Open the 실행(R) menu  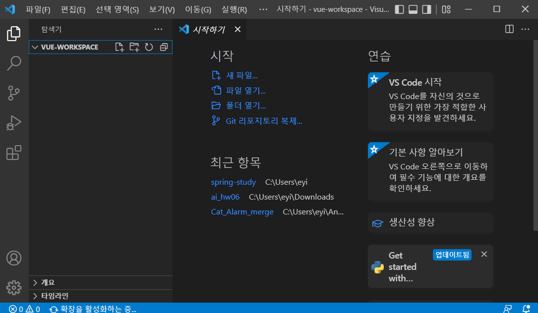pos(234,9)
